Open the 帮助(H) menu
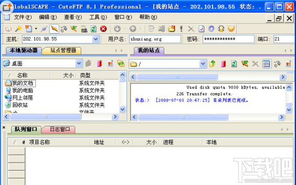This screenshot has height=185, width=296. [x=148, y=17]
